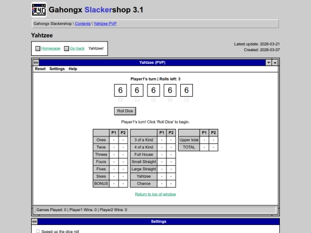This screenshot has height=233, width=311.
Task: Open the Yahtzee PVP breadcrumb link
Action: 105,24
